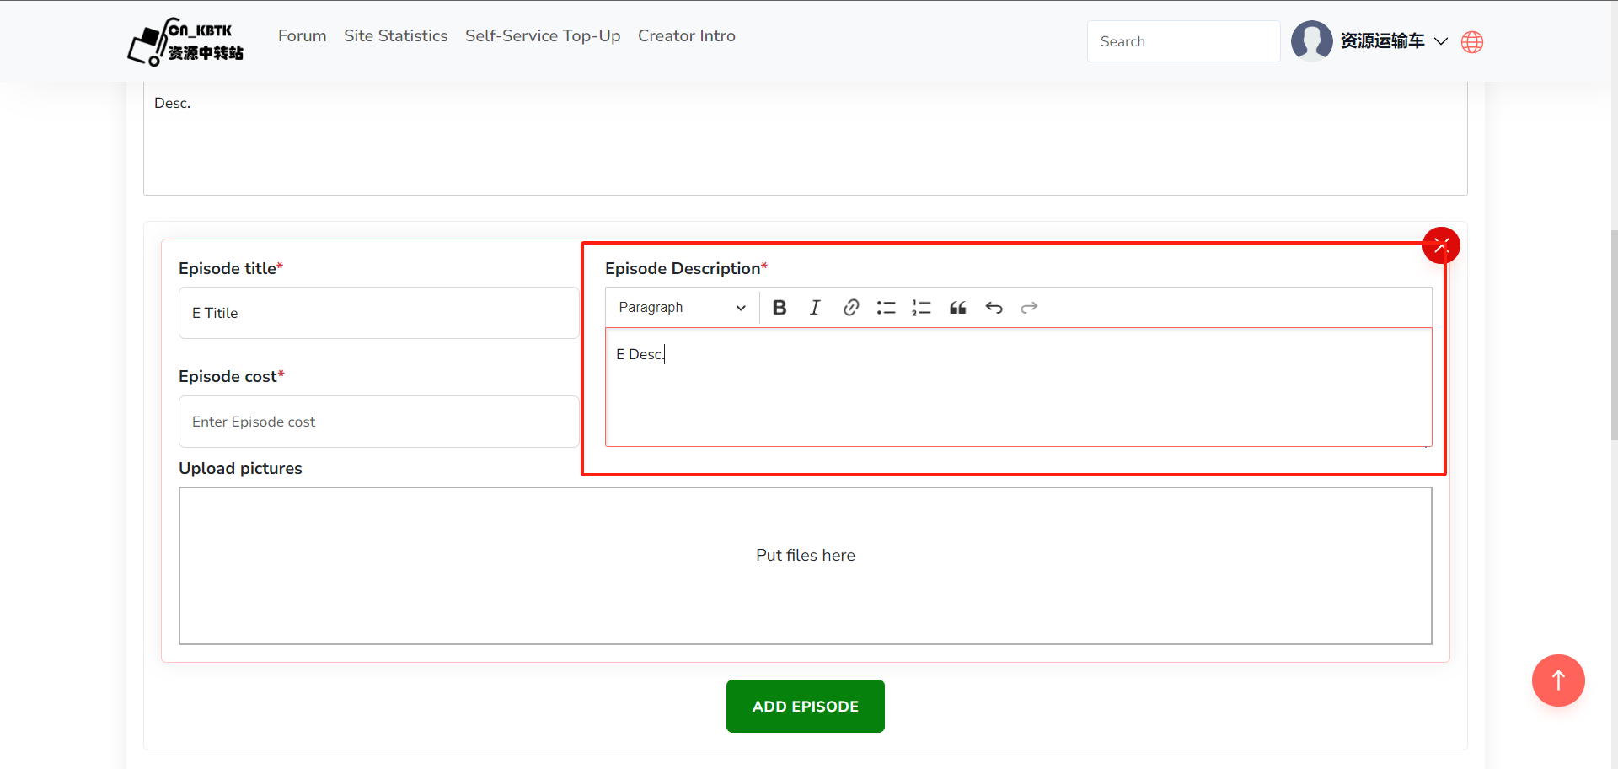Screen dimensions: 1618x769
Task: Redo the last edit in editor
Action: pos(1029,308)
